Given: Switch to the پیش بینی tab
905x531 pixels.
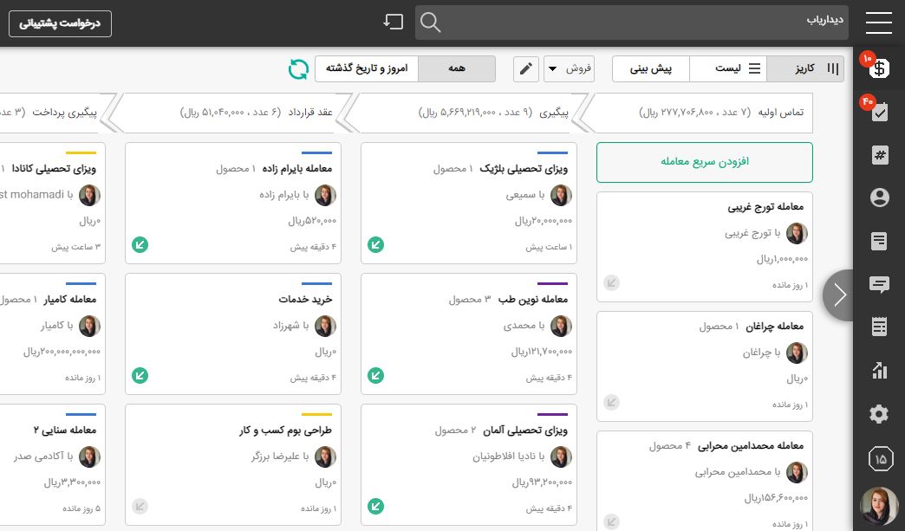Looking at the screenshot, I should pos(650,68).
